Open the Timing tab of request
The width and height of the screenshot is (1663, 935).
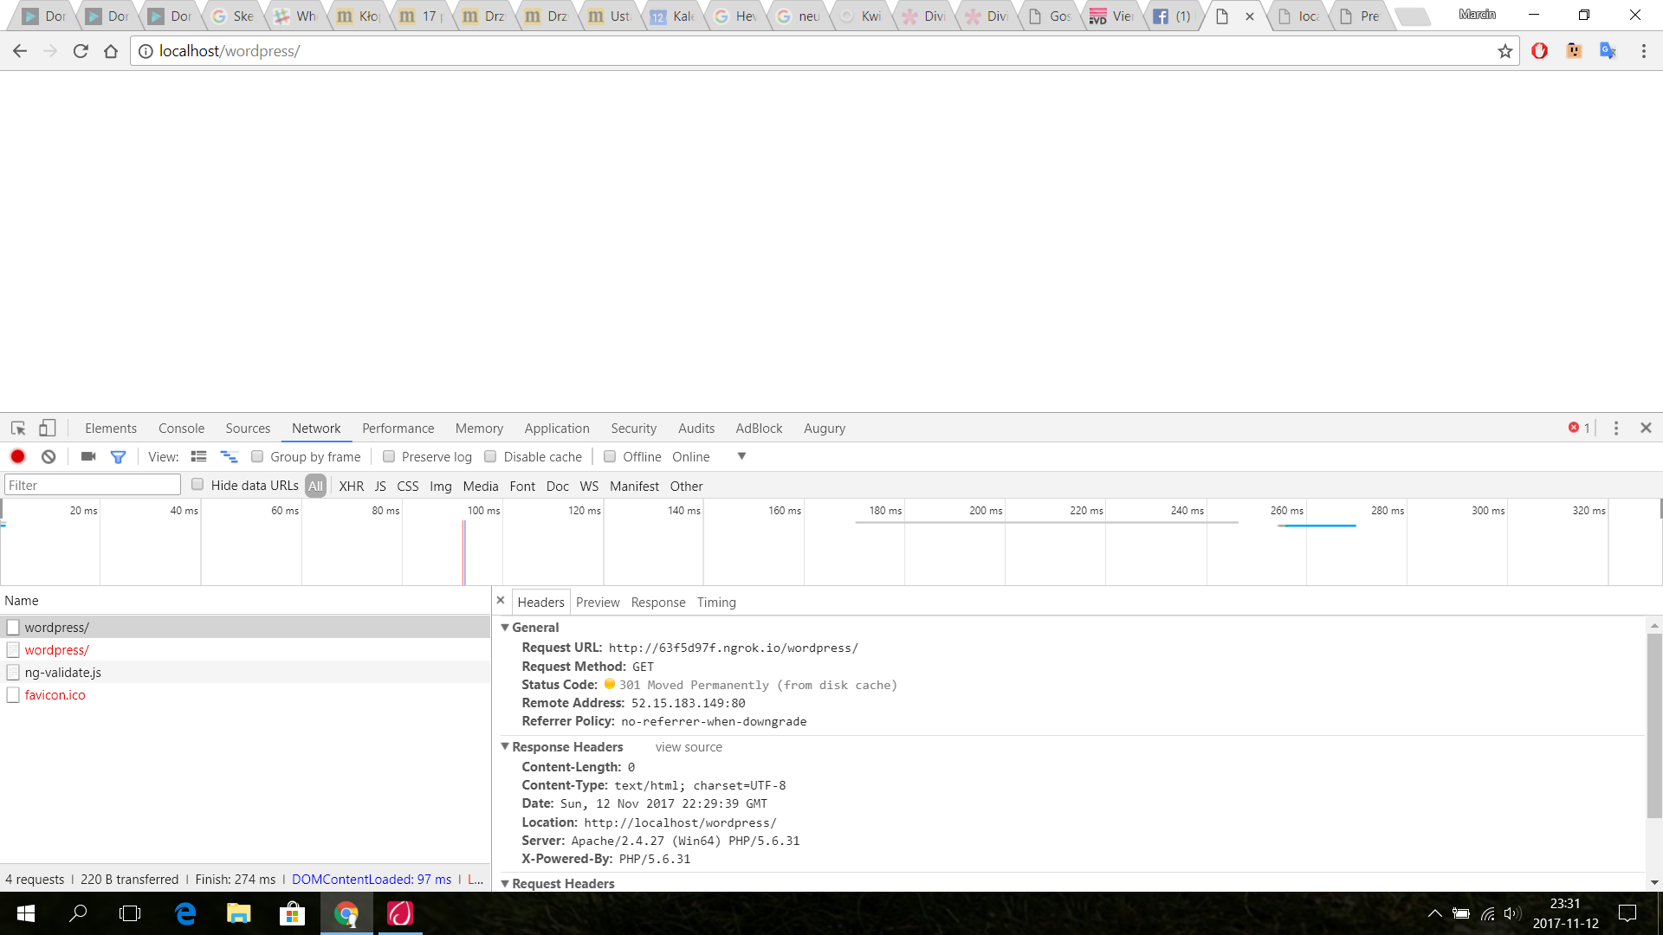pos(716,602)
